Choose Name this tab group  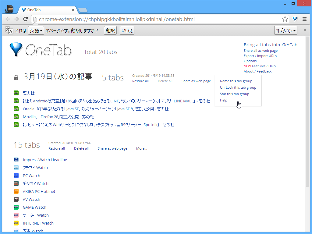(x=236, y=81)
